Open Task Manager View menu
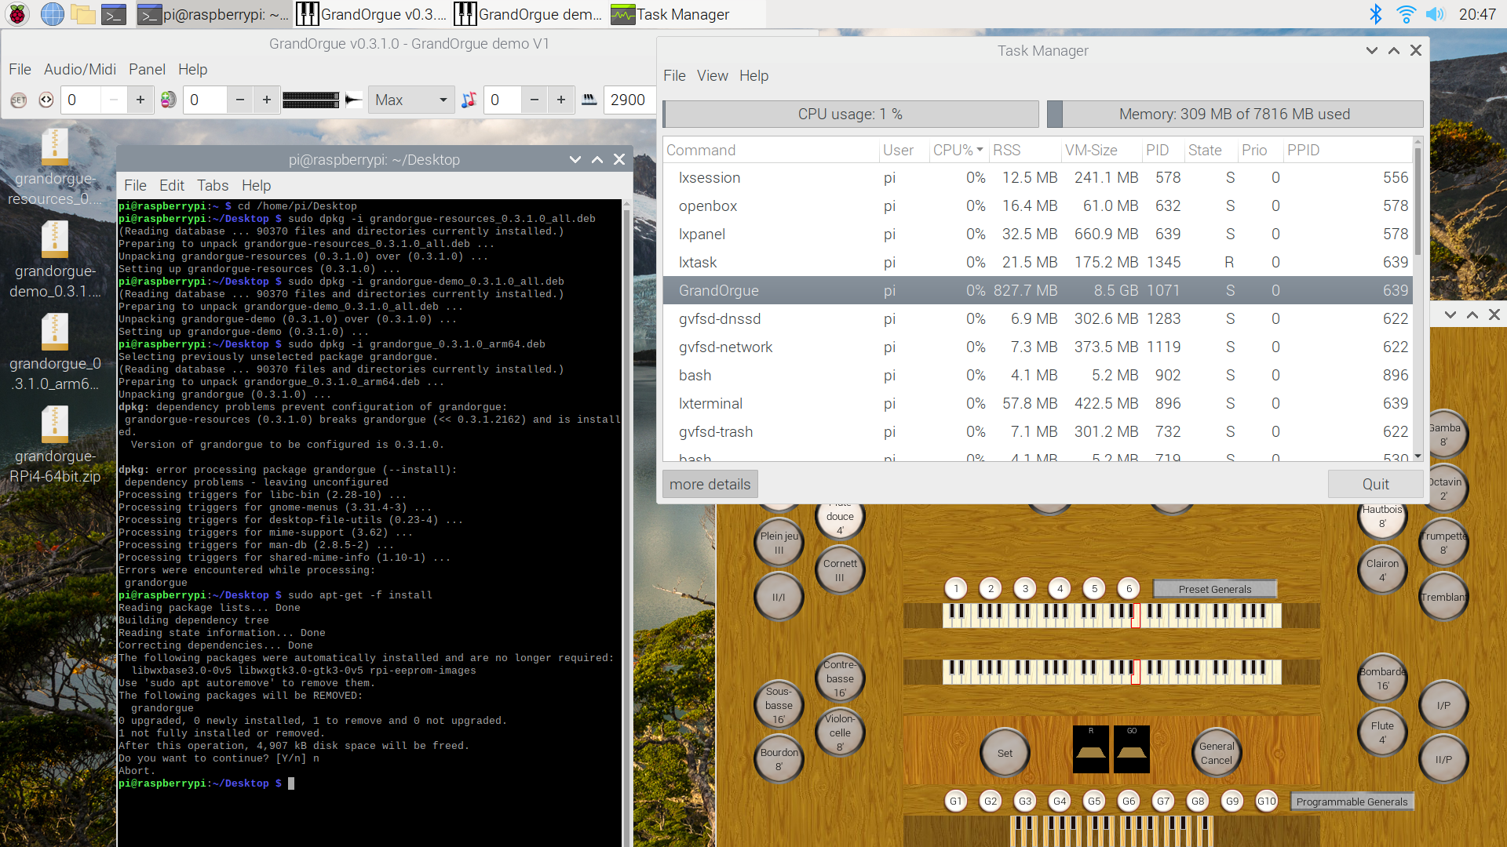The width and height of the screenshot is (1507, 847). [712, 75]
